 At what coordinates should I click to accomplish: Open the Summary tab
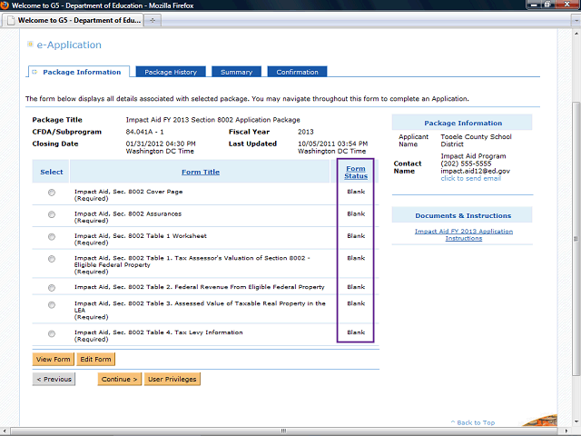point(236,72)
